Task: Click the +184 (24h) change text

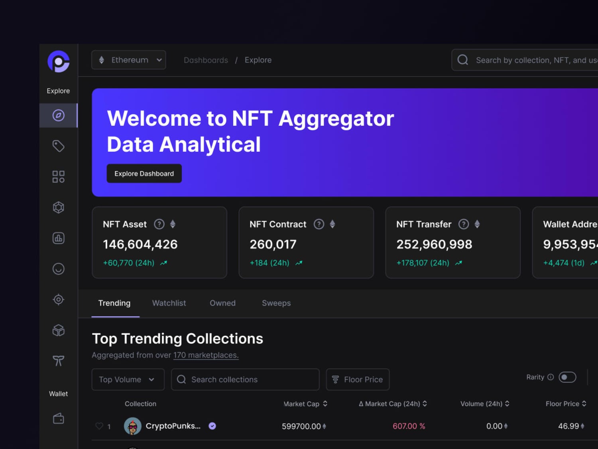Action: (269, 263)
